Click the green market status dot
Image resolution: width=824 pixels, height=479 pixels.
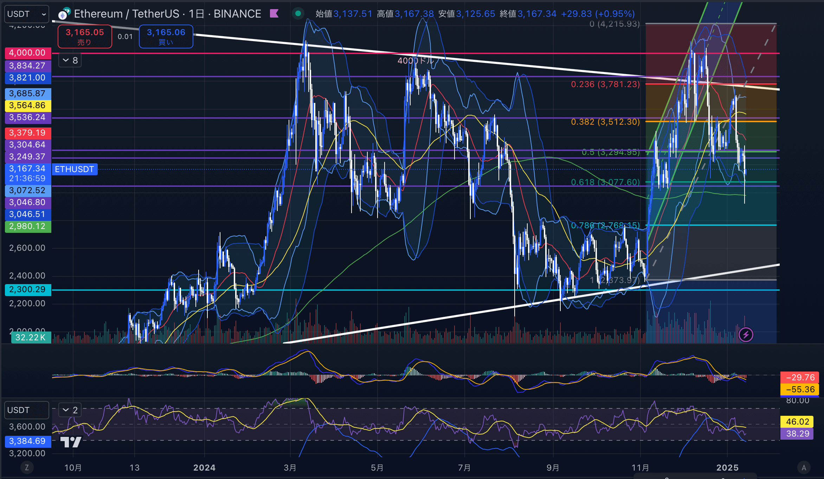[x=298, y=14]
